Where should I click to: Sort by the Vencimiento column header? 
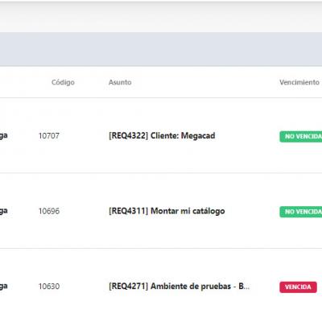pos(299,82)
